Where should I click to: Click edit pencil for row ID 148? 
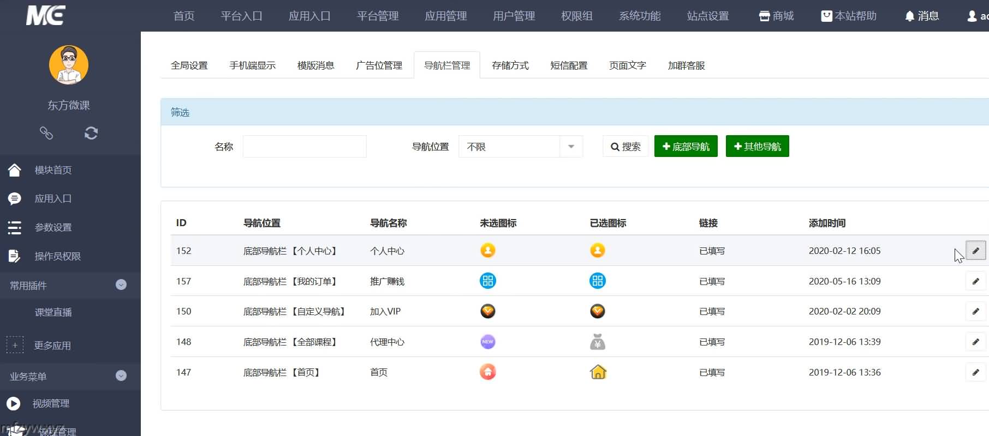(975, 342)
